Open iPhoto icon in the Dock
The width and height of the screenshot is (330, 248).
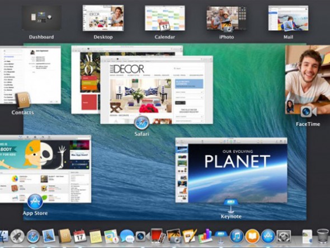pyautogui.click(x=174, y=236)
